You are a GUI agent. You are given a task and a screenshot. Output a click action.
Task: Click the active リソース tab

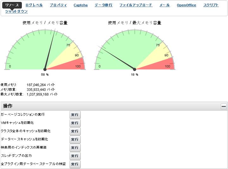(x=12, y=5)
